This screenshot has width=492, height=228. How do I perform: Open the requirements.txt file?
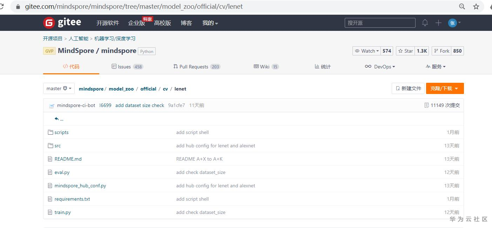tap(72, 199)
